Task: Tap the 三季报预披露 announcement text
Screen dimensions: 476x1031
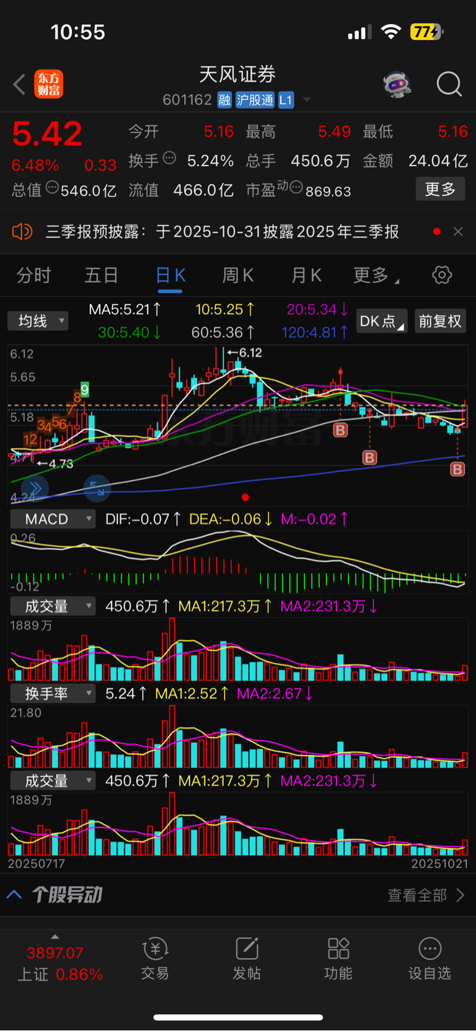Action: point(223,232)
